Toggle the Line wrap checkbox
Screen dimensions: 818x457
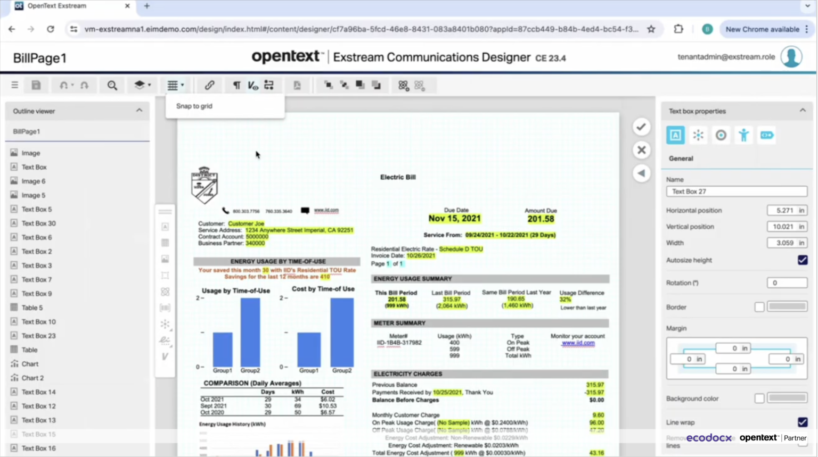click(802, 422)
